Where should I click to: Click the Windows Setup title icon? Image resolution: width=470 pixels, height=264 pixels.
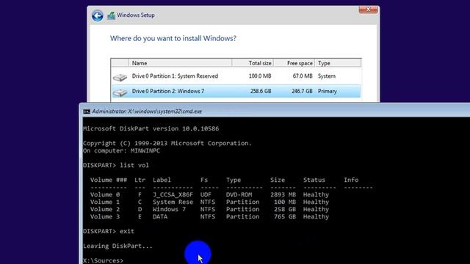tap(111, 15)
